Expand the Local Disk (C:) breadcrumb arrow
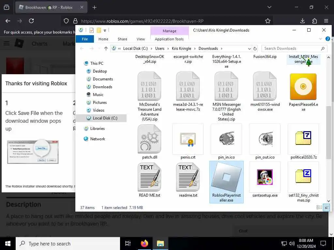 pos(151,49)
